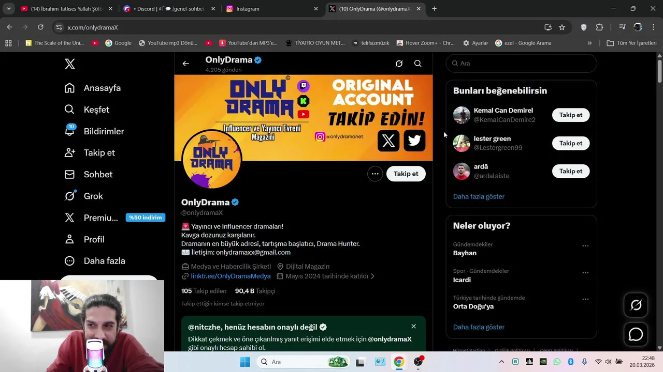This screenshot has height=372, width=663.
Task: View 105 Takip edilen list
Action: point(204,291)
